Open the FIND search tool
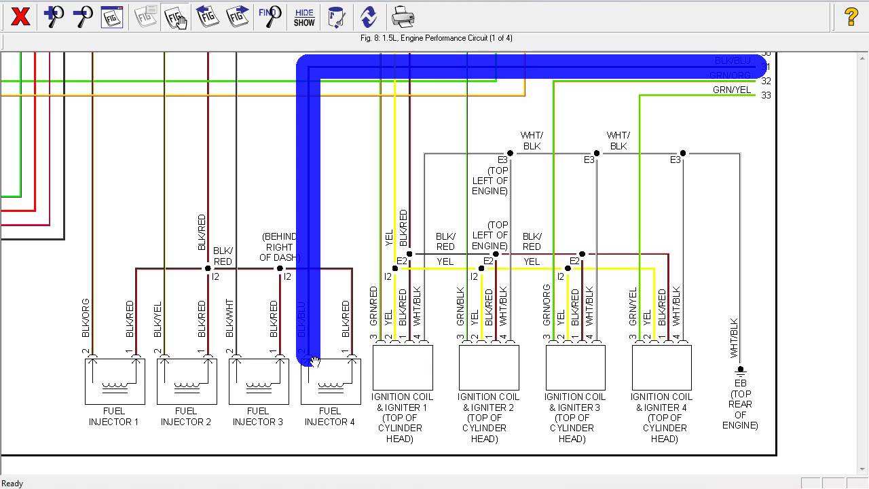This screenshot has width=869, height=489. 270,17
